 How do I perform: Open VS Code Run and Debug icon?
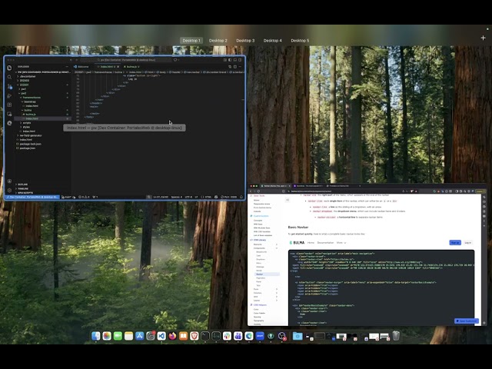tap(9, 95)
